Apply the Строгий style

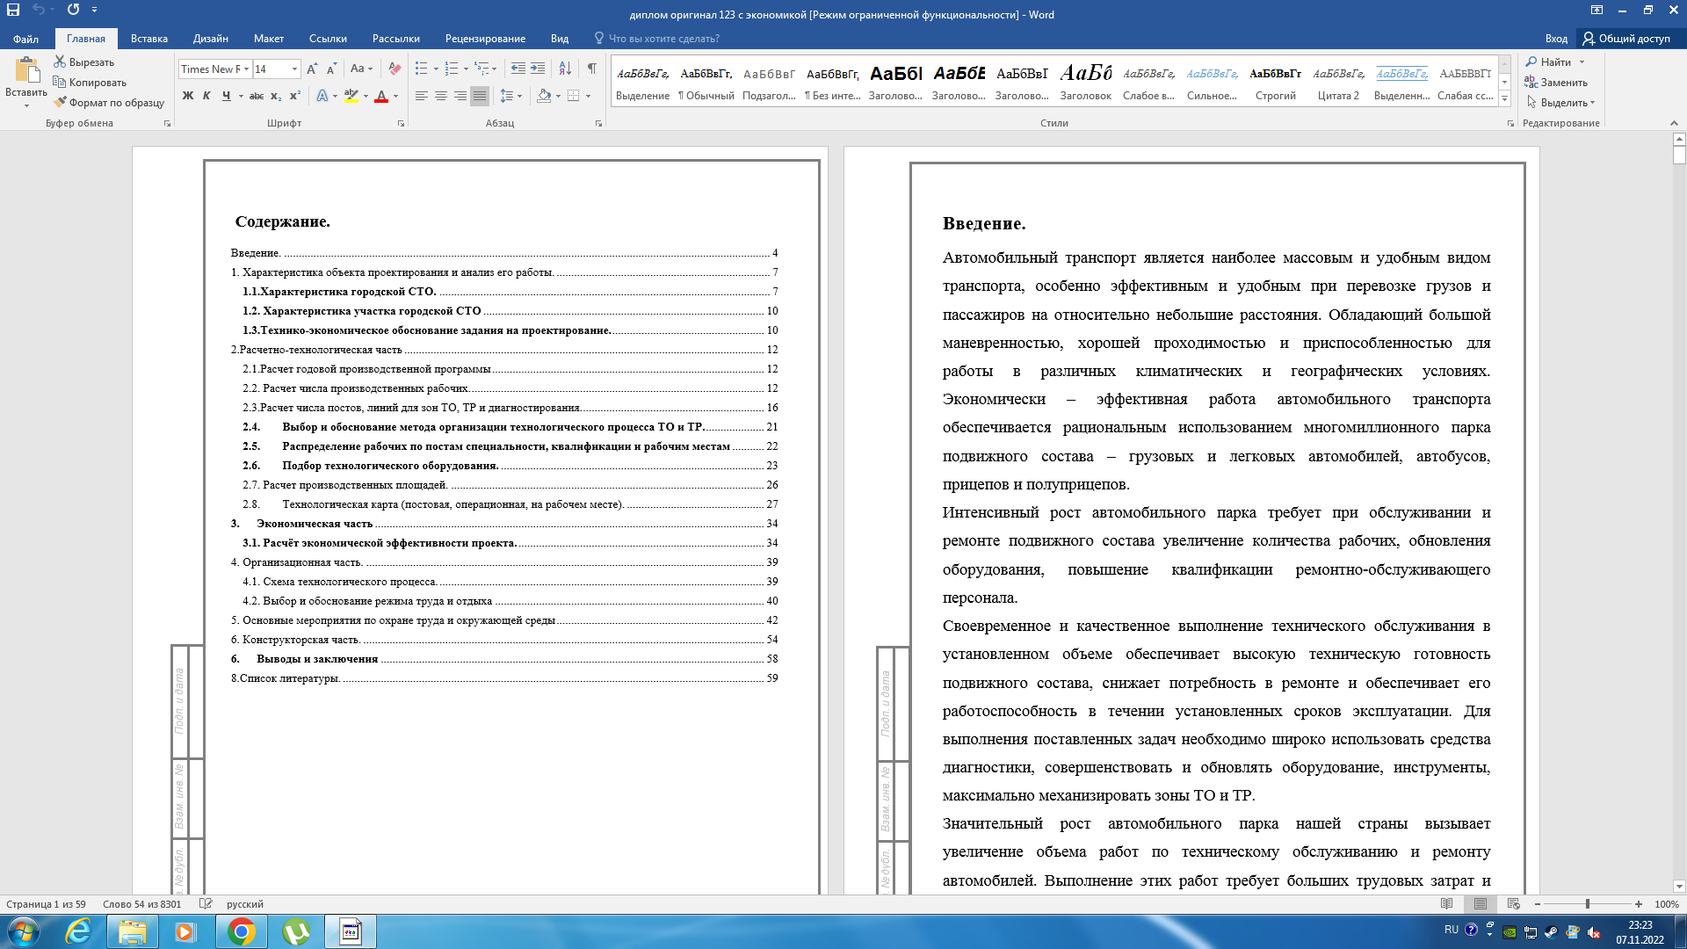1275,81
